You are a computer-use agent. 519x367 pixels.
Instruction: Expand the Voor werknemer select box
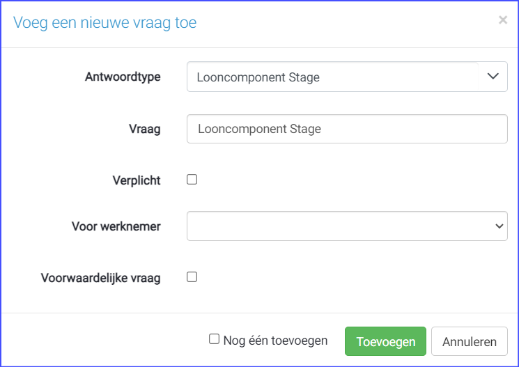click(346, 226)
